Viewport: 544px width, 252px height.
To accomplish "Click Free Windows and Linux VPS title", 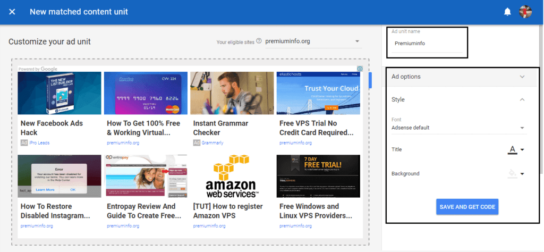I will tap(316, 211).
